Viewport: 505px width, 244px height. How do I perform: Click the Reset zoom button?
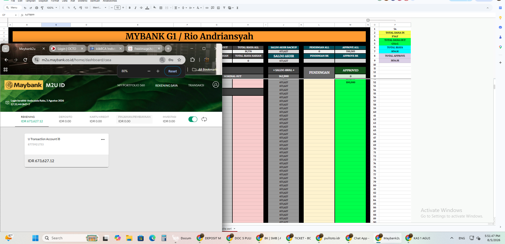173,71
